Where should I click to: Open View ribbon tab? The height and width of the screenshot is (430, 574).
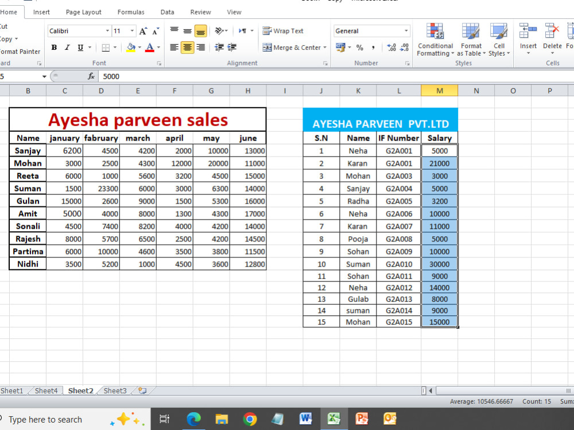point(234,12)
